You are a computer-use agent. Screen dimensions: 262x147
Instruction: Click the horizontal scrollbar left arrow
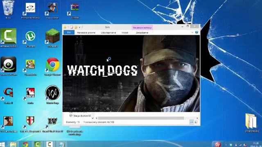pyautogui.click(x=97, y=118)
